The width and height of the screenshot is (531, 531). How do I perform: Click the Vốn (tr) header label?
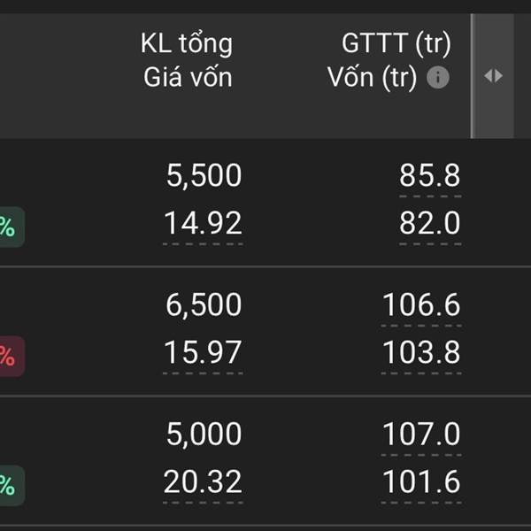pyautogui.click(x=372, y=78)
